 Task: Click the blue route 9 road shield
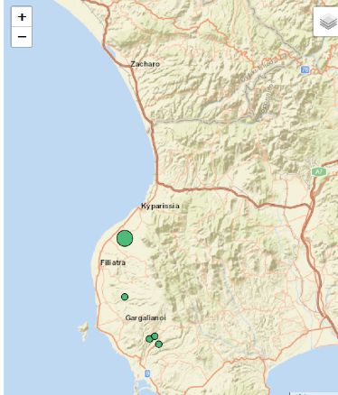(147, 373)
